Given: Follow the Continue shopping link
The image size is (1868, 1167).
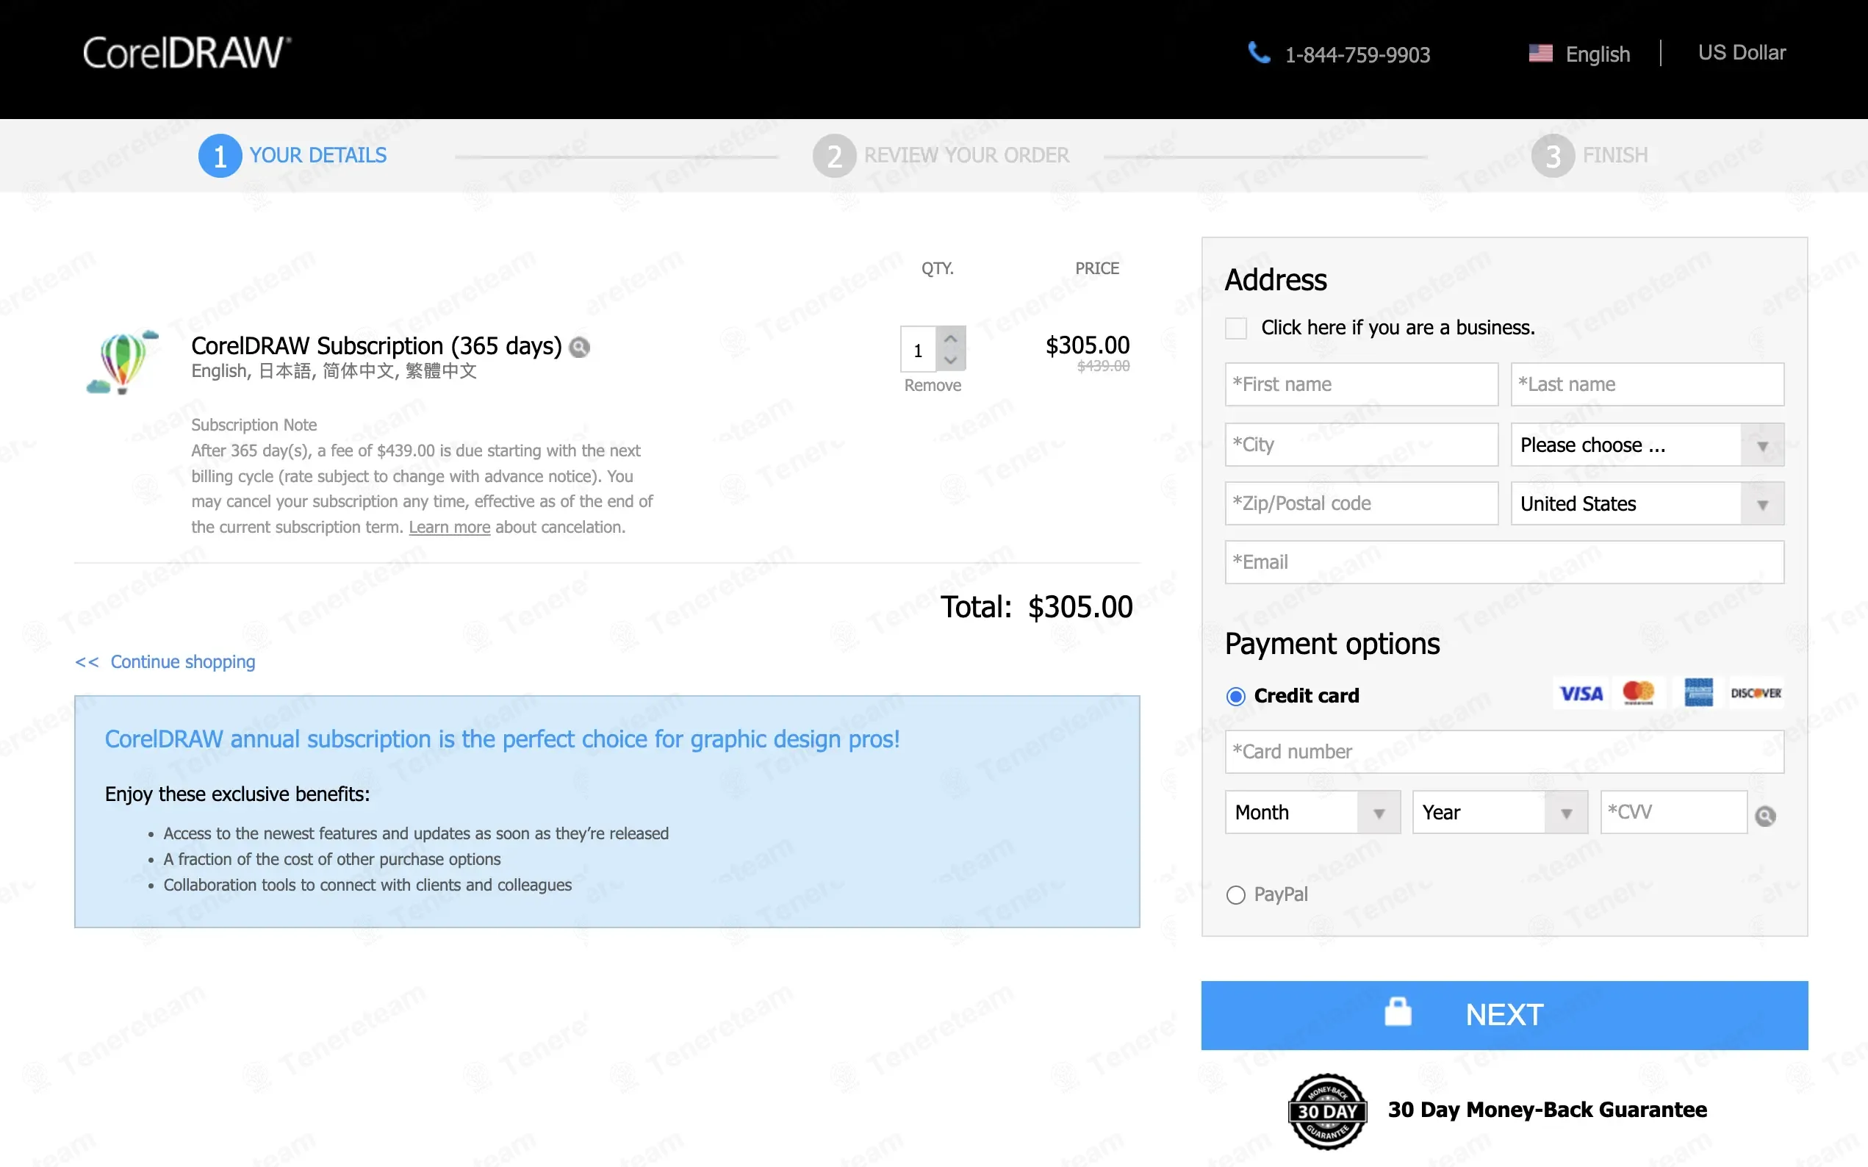Looking at the screenshot, I should [182, 661].
